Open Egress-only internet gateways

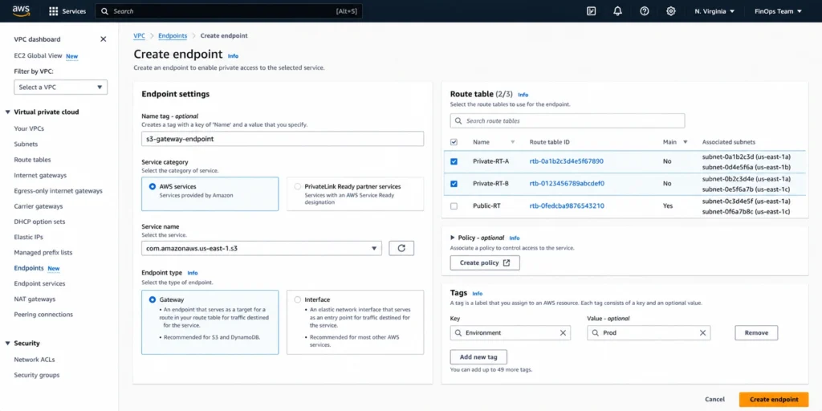(58, 191)
